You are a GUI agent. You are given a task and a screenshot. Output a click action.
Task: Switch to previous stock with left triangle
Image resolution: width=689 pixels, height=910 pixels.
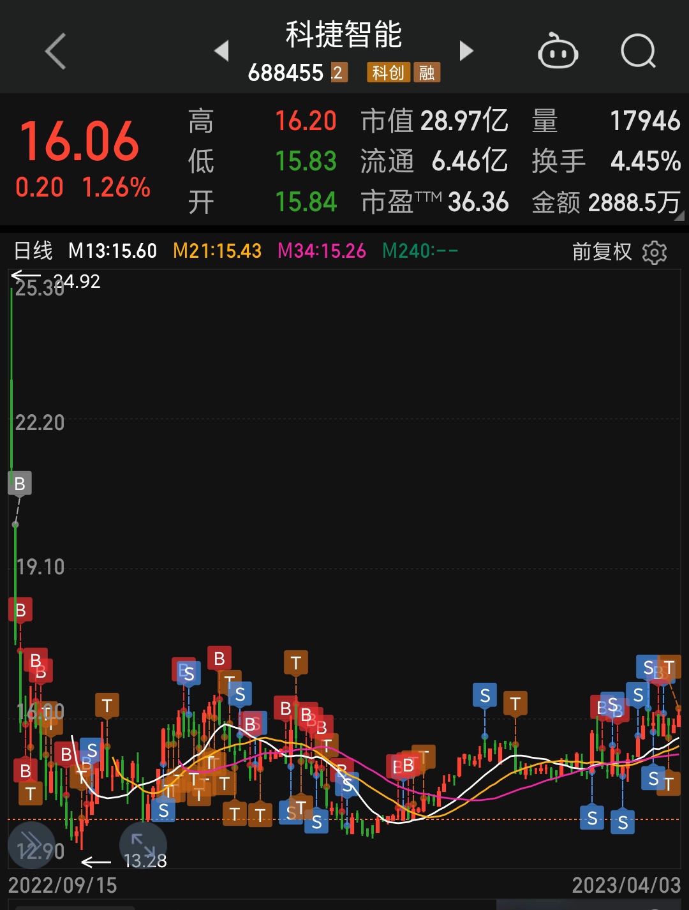pyautogui.click(x=221, y=50)
